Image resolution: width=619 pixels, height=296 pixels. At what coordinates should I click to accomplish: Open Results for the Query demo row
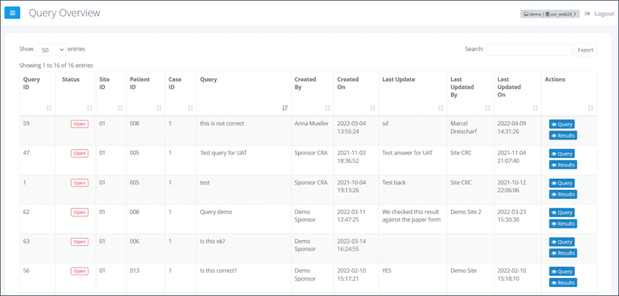click(563, 224)
